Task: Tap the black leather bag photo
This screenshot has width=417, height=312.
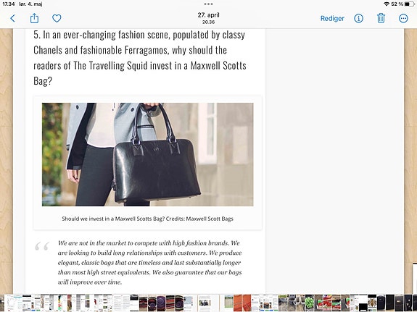Action: coord(148,154)
